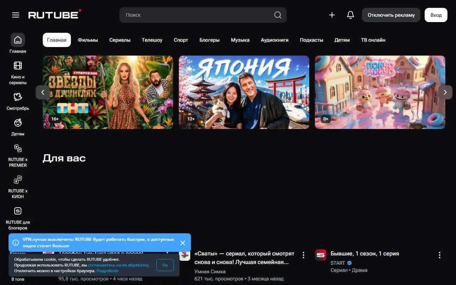Open the hamburger menu icon
This screenshot has height=285, width=456.
pos(16,15)
